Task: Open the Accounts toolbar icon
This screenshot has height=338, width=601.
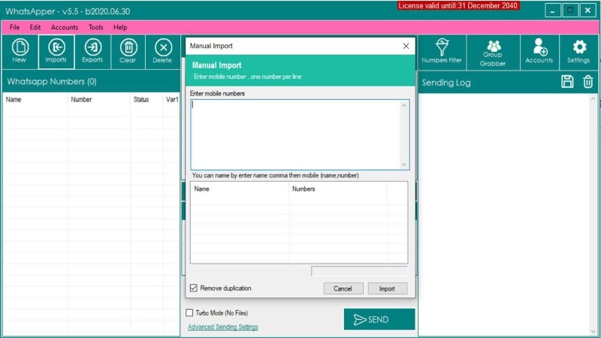Action: click(x=539, y=51)
